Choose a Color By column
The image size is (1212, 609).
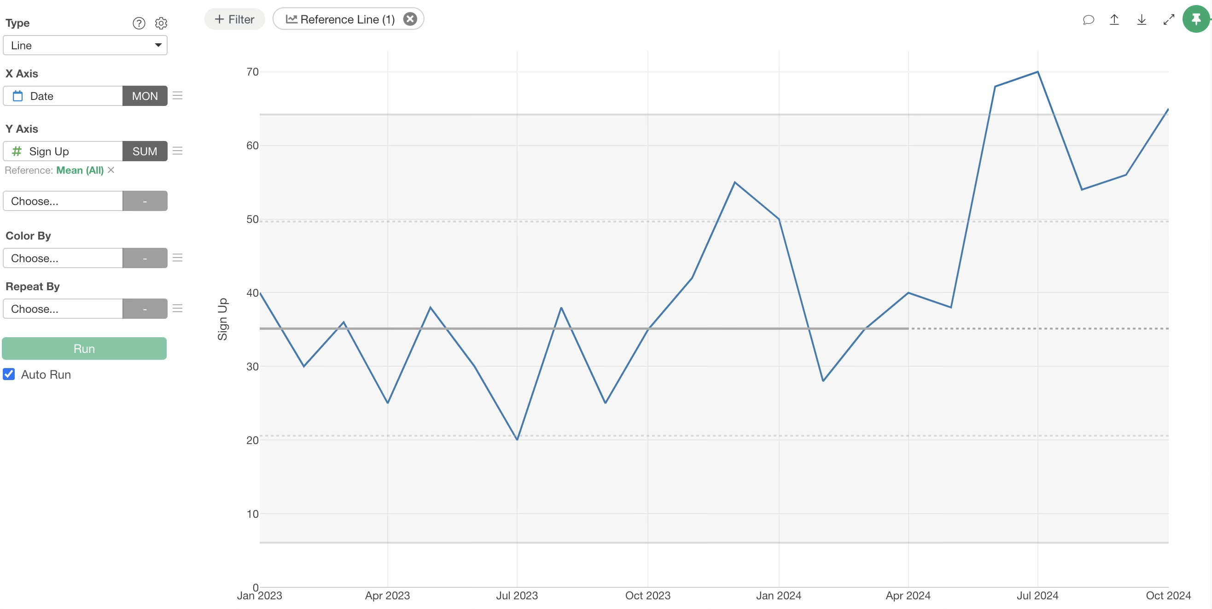click(x=63, y=258)
